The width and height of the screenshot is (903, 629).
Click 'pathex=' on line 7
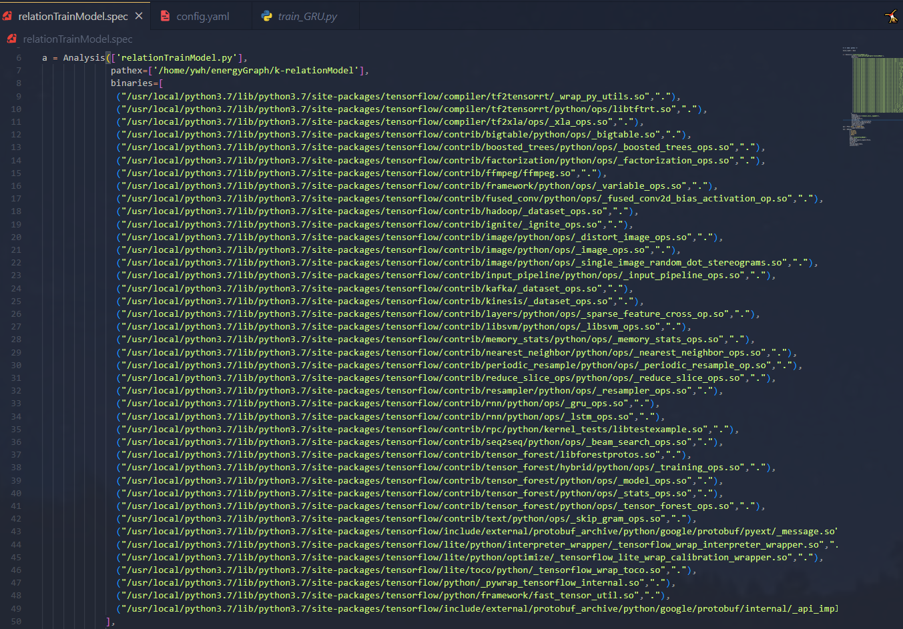[129, 71]
